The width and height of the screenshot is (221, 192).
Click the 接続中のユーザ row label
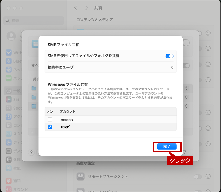(60, 67)
